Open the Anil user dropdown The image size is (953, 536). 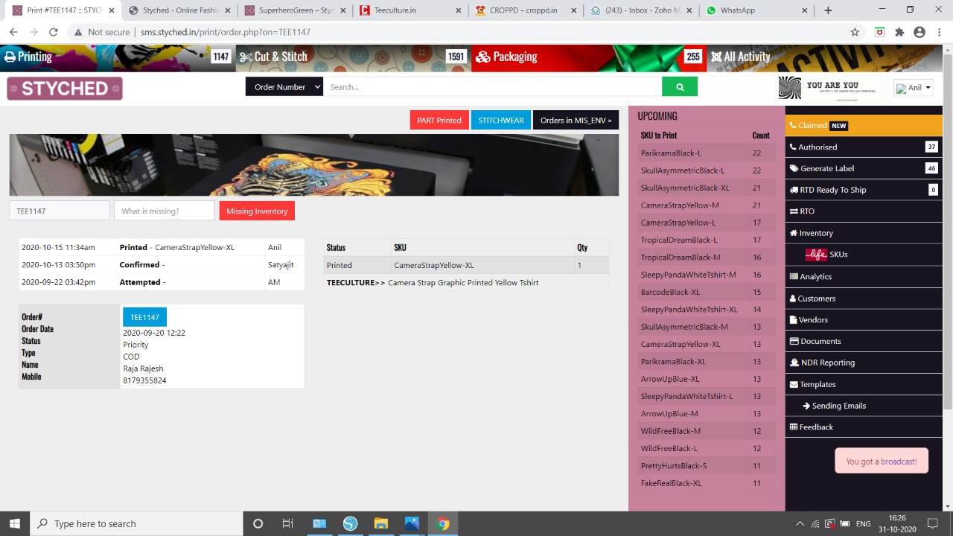click(913, 88)
